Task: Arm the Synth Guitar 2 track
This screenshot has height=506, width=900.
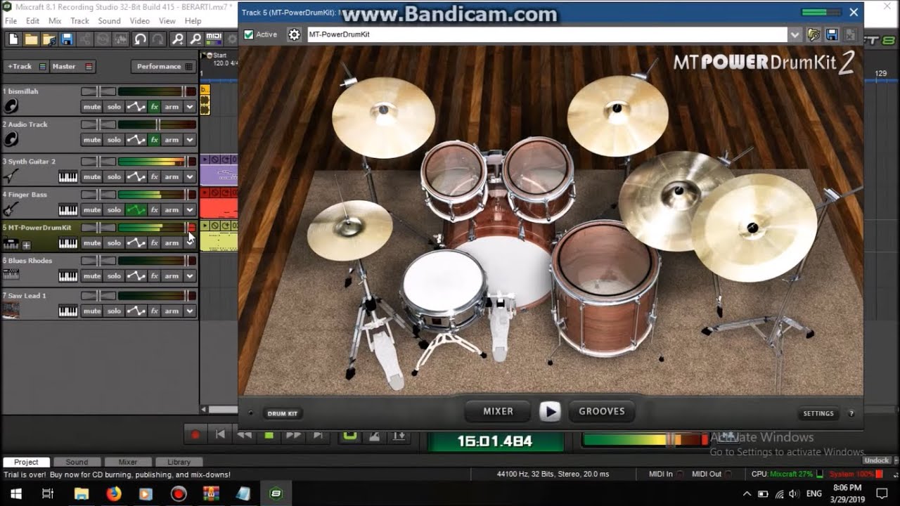Action: pos(172,176)
